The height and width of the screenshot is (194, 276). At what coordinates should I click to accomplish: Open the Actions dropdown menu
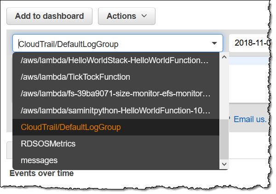[x=126, y=16]
